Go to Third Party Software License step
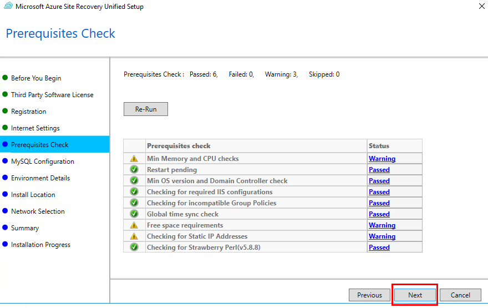 tap(52, 95)
